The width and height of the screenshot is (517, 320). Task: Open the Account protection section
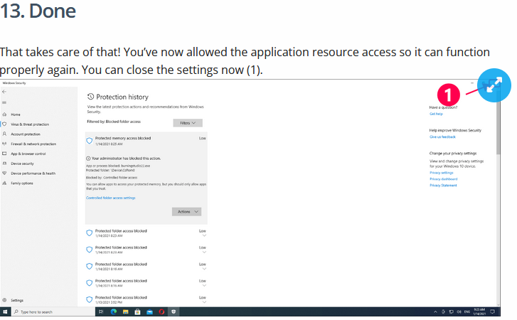(26, 134)
